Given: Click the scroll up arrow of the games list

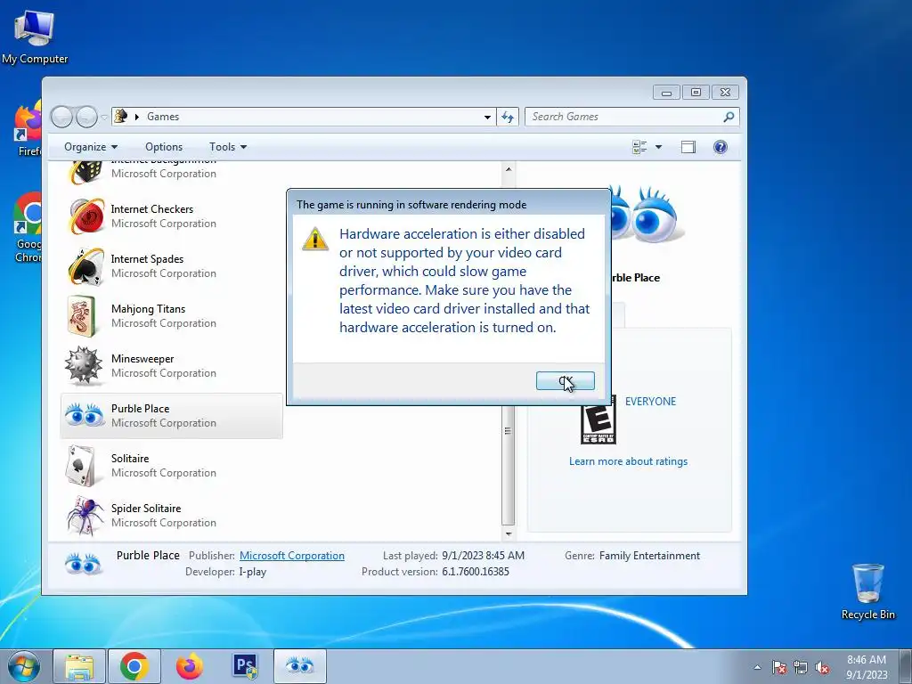Looking at the screenshot, I should point(509,169).
